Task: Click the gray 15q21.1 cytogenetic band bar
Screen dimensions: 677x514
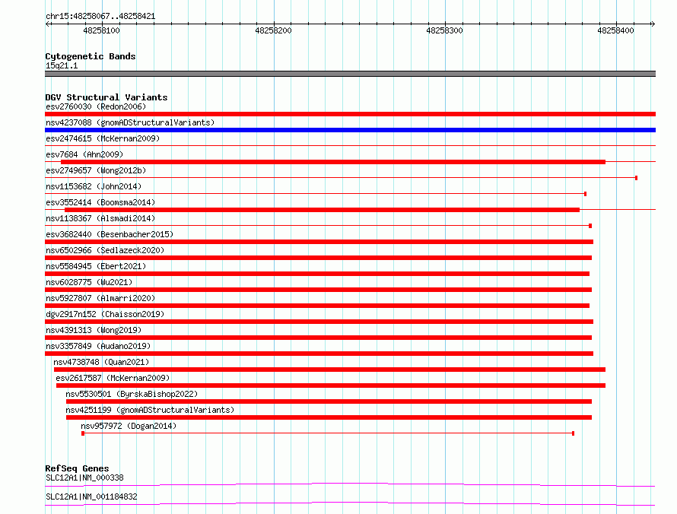Action: [x=350, y=74]
